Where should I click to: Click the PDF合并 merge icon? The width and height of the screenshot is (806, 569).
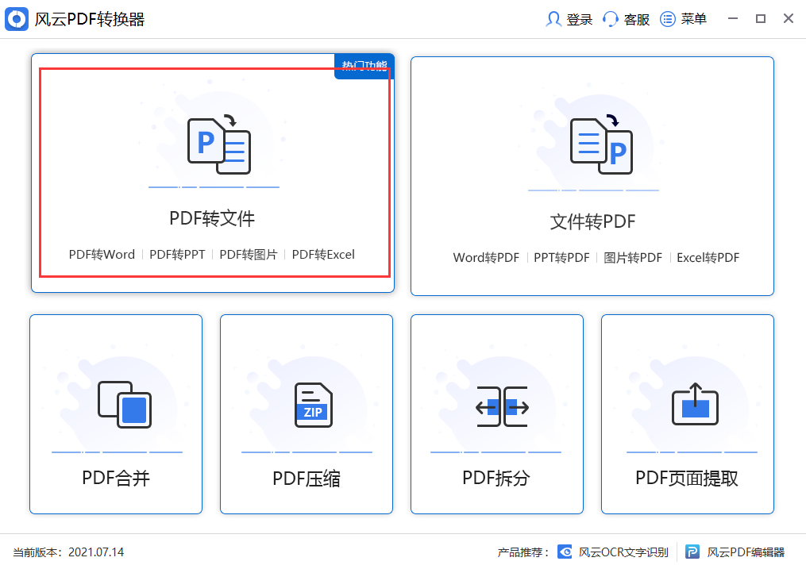(125, 404)
